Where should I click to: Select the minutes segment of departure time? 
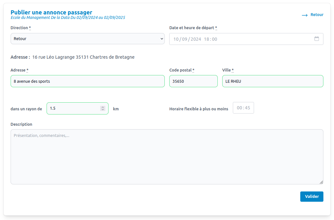pyautogui.click(x=215, y=39)
